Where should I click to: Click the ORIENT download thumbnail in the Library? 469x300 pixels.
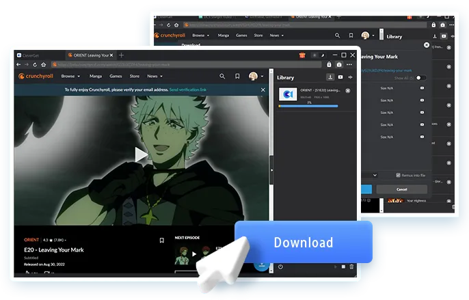tap(288, 94)
